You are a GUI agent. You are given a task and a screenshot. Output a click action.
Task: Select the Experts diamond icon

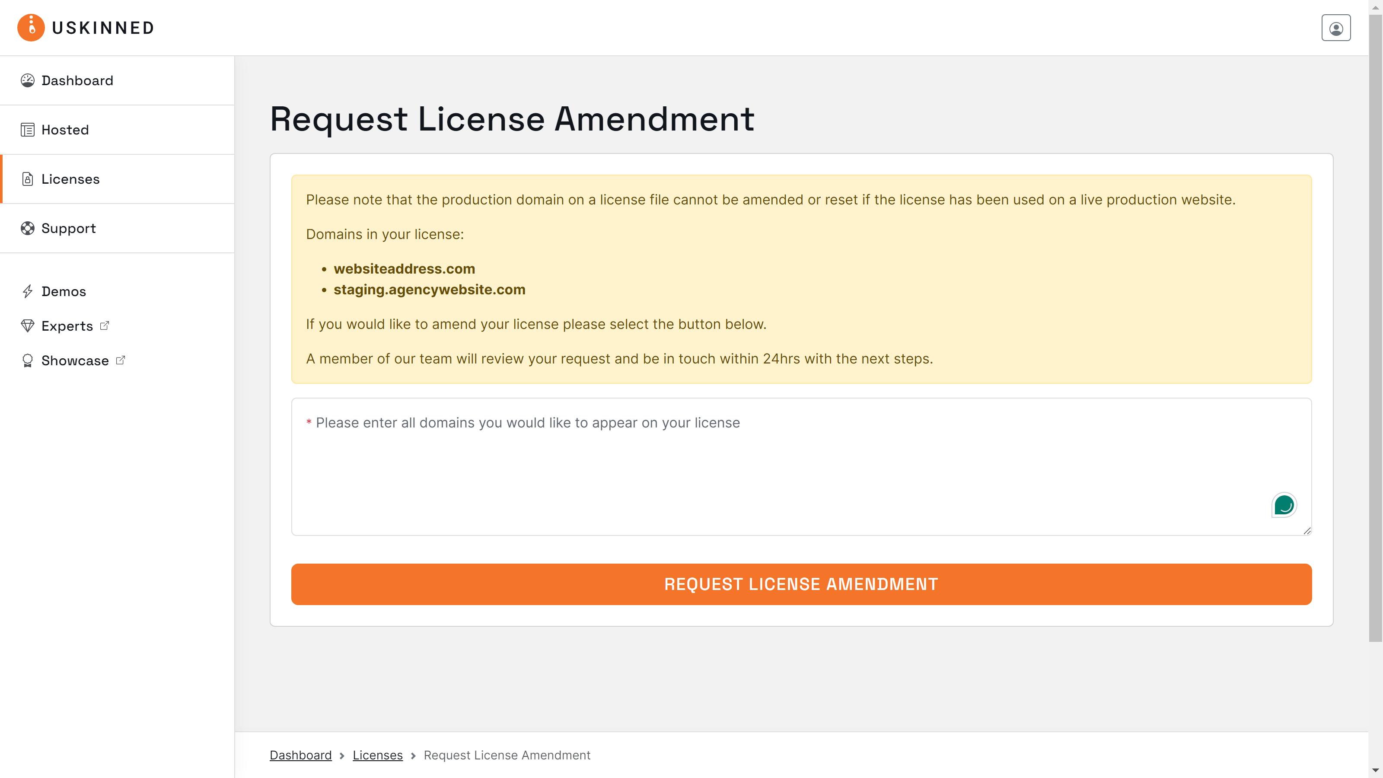point(28,325)
